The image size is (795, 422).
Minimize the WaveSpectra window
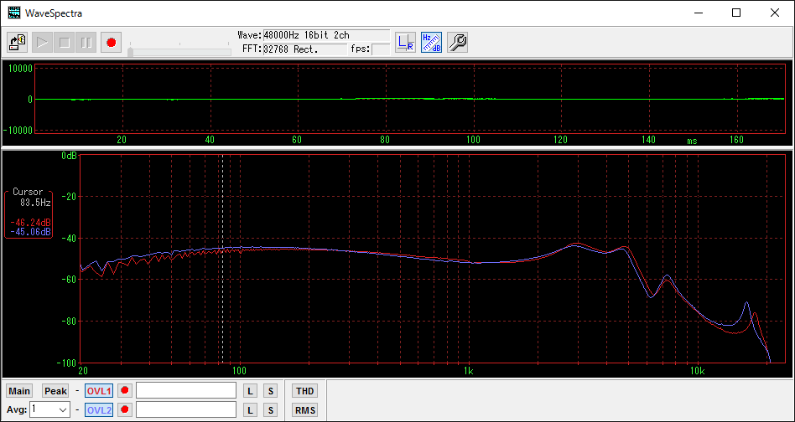click(x=698, y=13)
